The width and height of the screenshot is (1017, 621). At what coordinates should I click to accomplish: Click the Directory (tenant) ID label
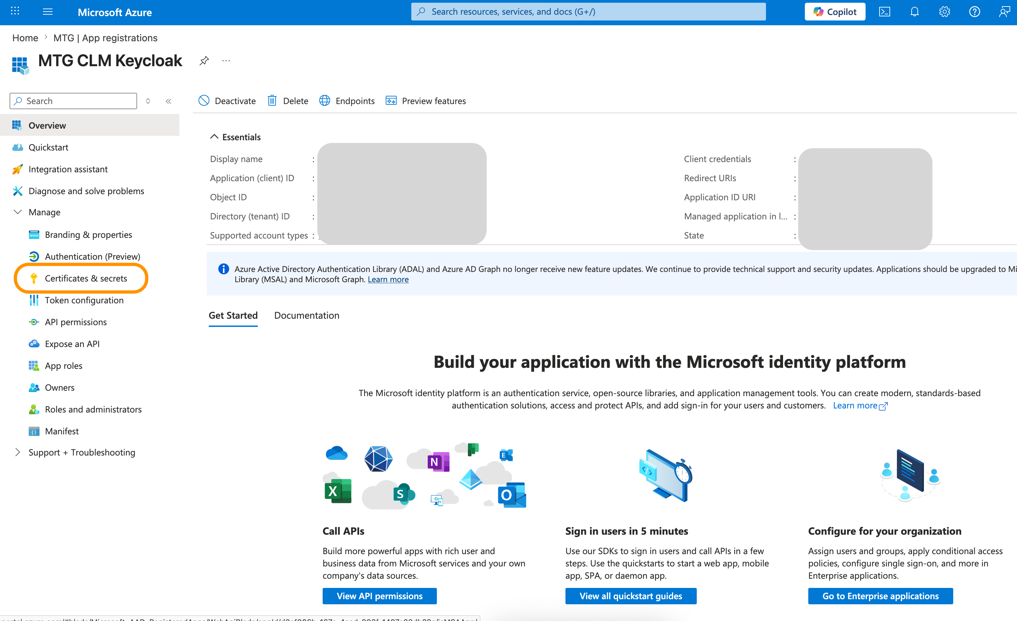250,216
